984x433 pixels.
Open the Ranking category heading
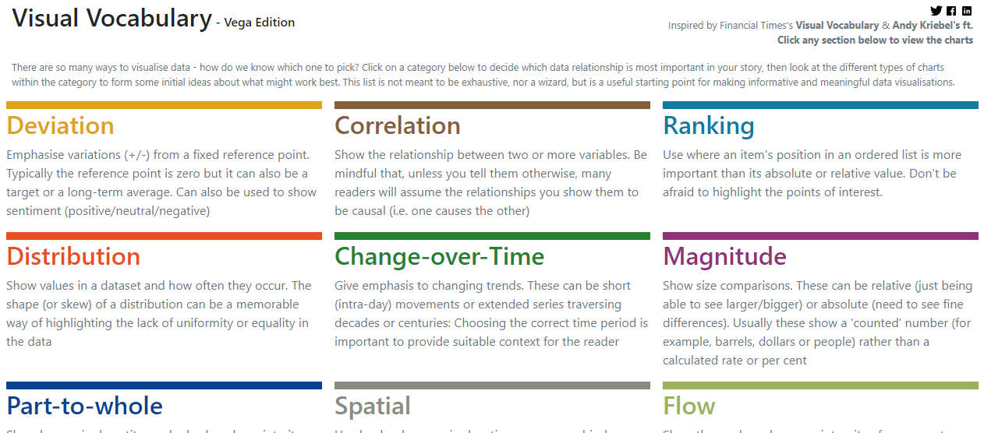click(708, 126)
